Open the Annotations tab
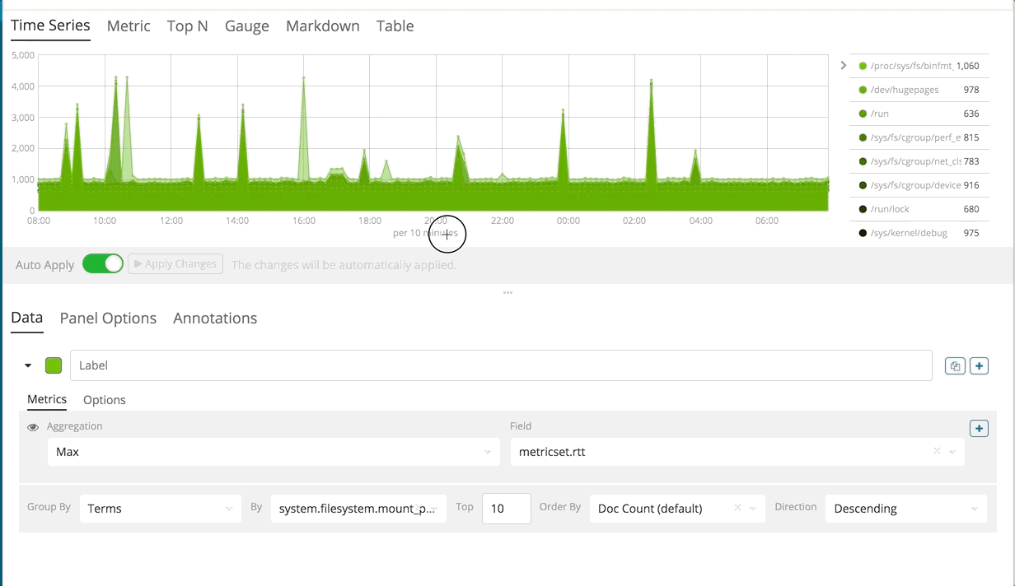Image resolution: width=1015 pixels, height=586 pixels. click(215, 318)
